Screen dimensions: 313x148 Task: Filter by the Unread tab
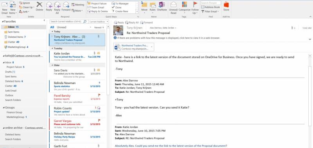[x=61, y=27]
